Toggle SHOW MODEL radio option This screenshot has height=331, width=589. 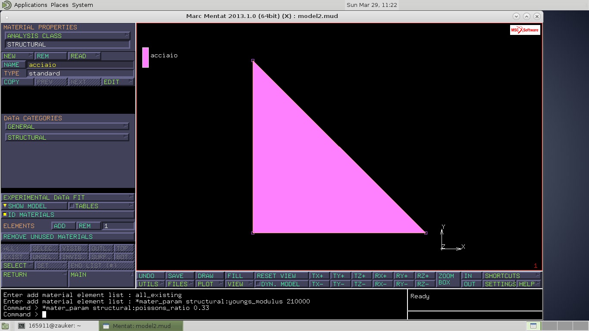point(34,206)
